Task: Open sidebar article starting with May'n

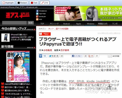Action: coord(18,97)
